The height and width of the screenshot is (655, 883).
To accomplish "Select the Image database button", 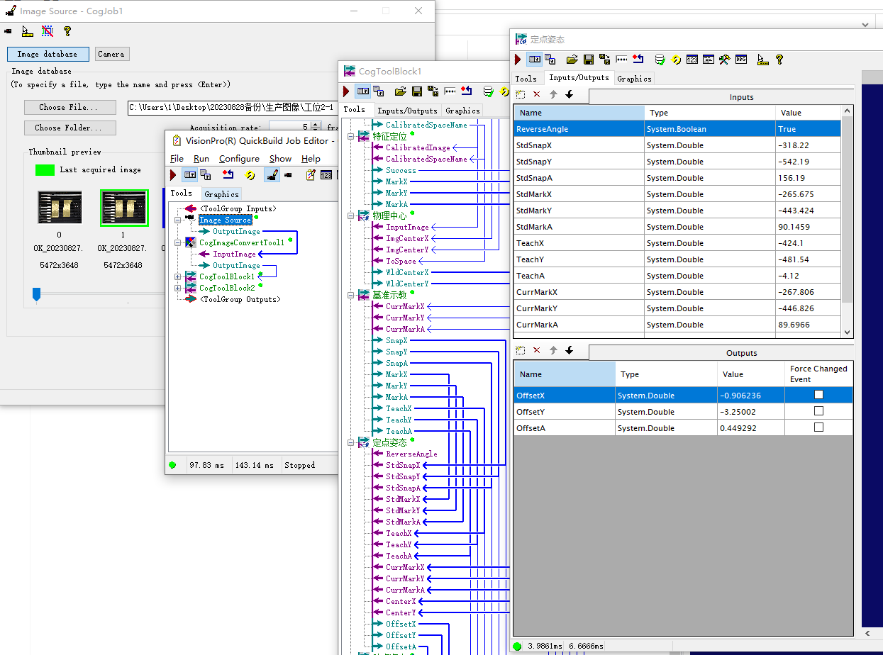I will (x=48, y=54).
